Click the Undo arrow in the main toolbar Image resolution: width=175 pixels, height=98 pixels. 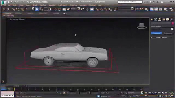4,9
